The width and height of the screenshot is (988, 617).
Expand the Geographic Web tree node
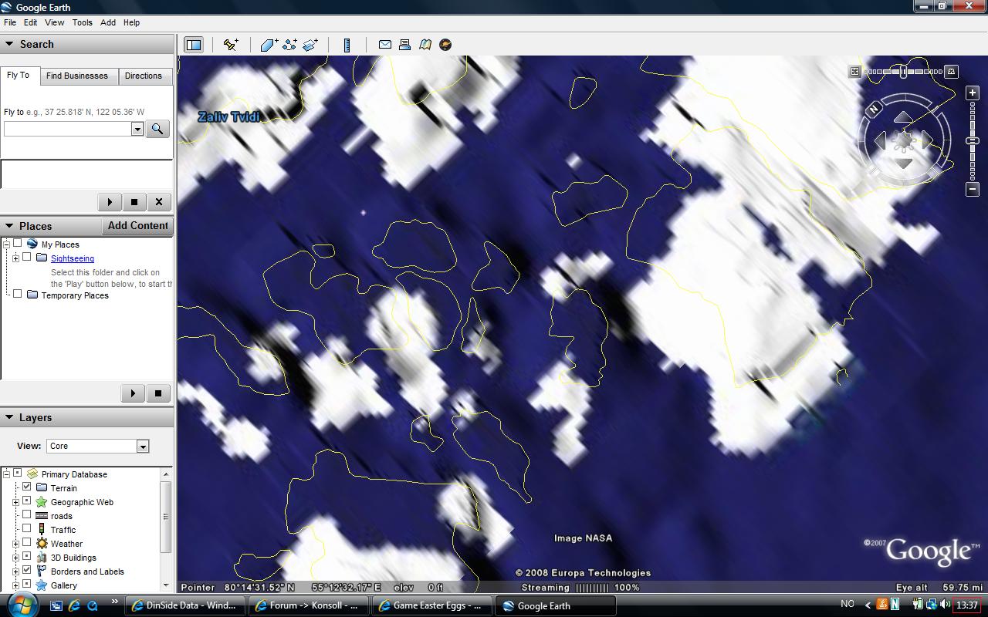[x=15, y=502]
